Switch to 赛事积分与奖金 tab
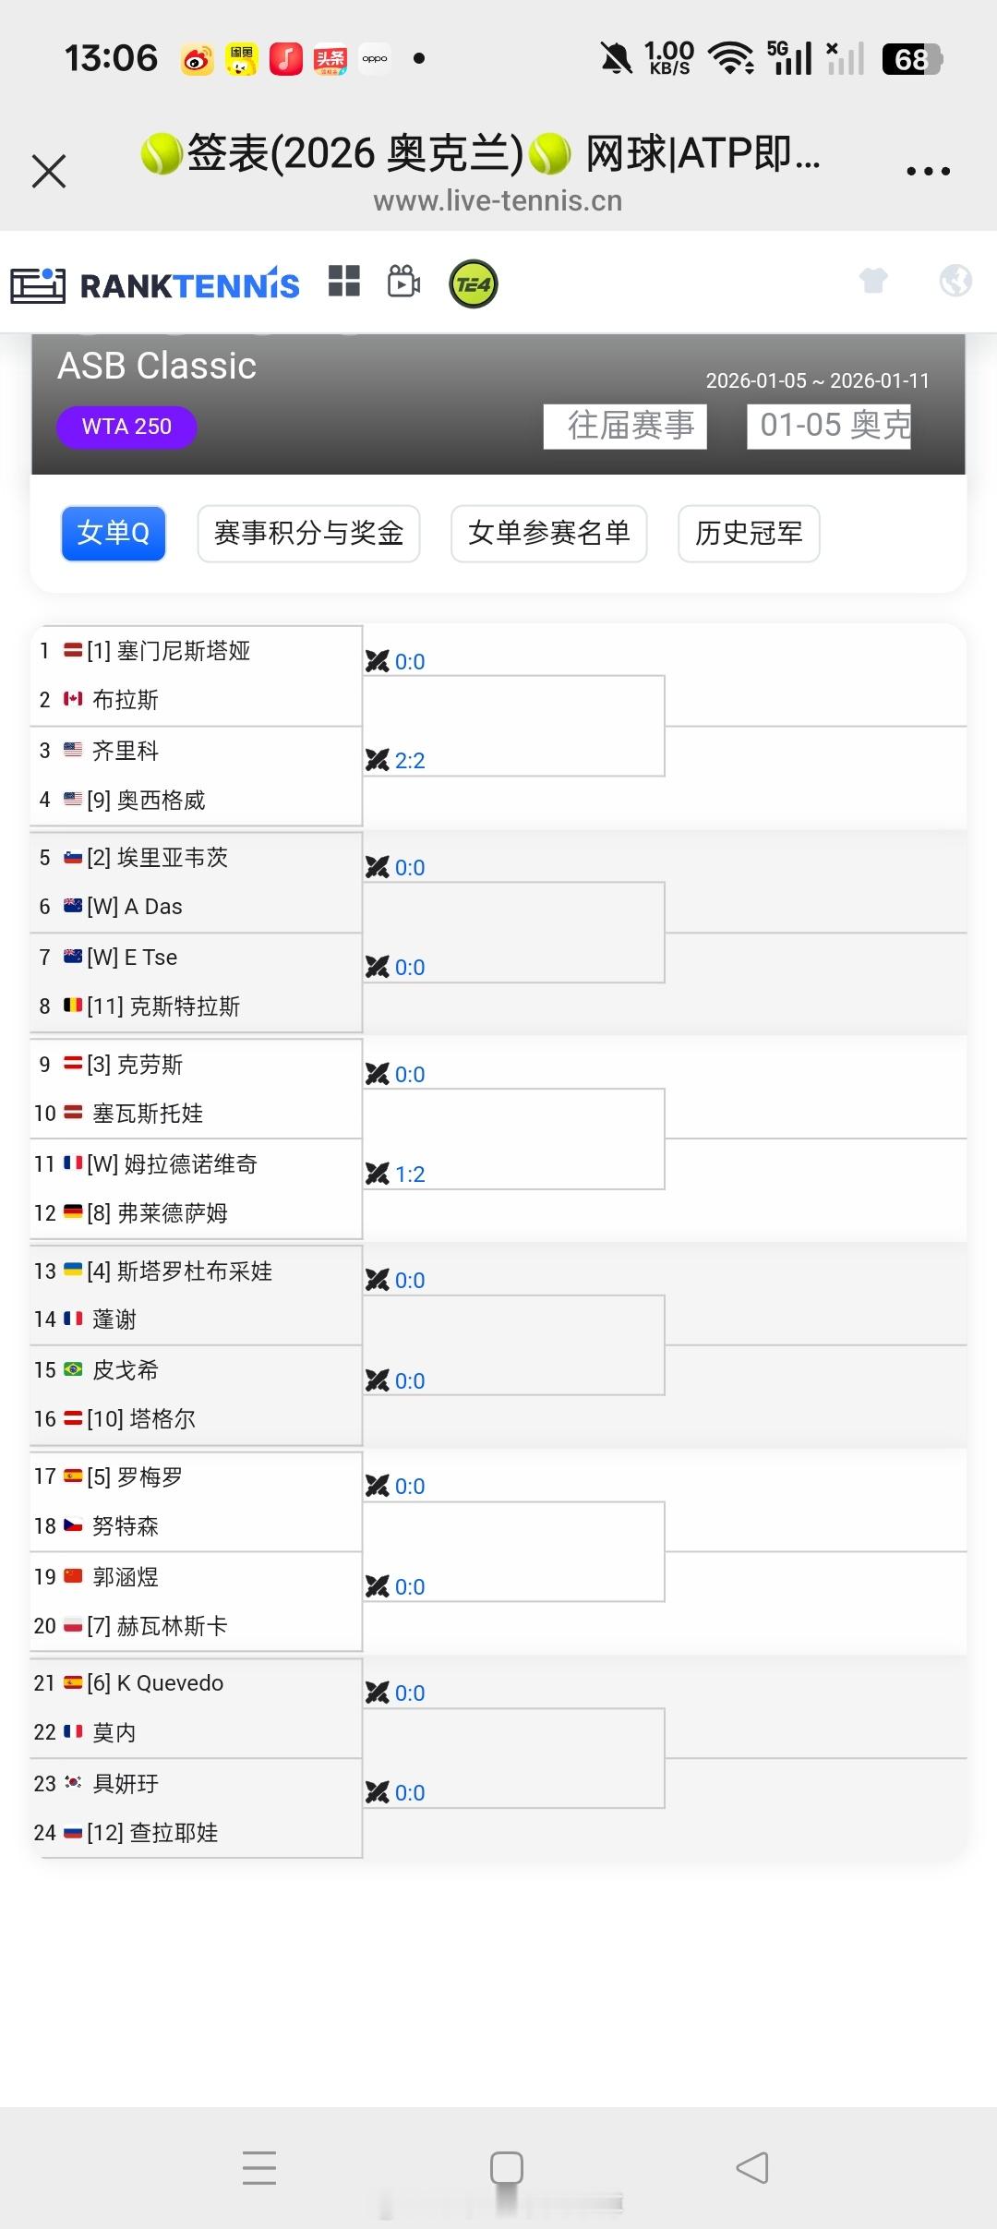This screenshot has width=997, height=2229. coord(308,534)
